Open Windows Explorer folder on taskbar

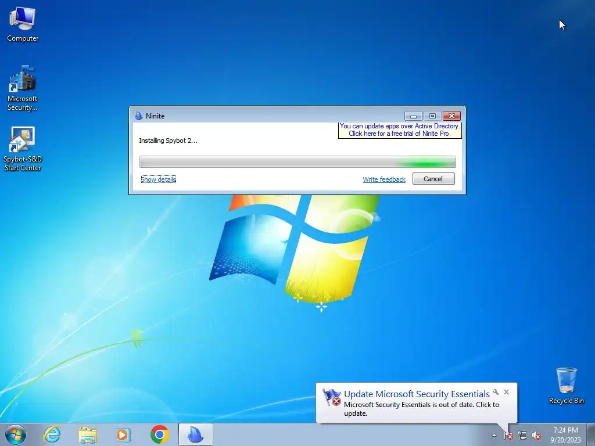88,434
